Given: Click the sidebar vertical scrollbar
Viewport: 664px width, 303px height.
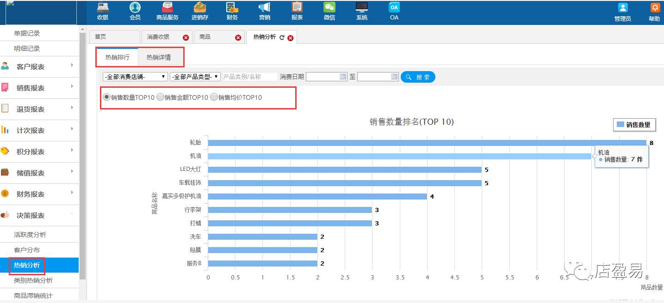Looking at the screenshot, I should coord(83,156).
